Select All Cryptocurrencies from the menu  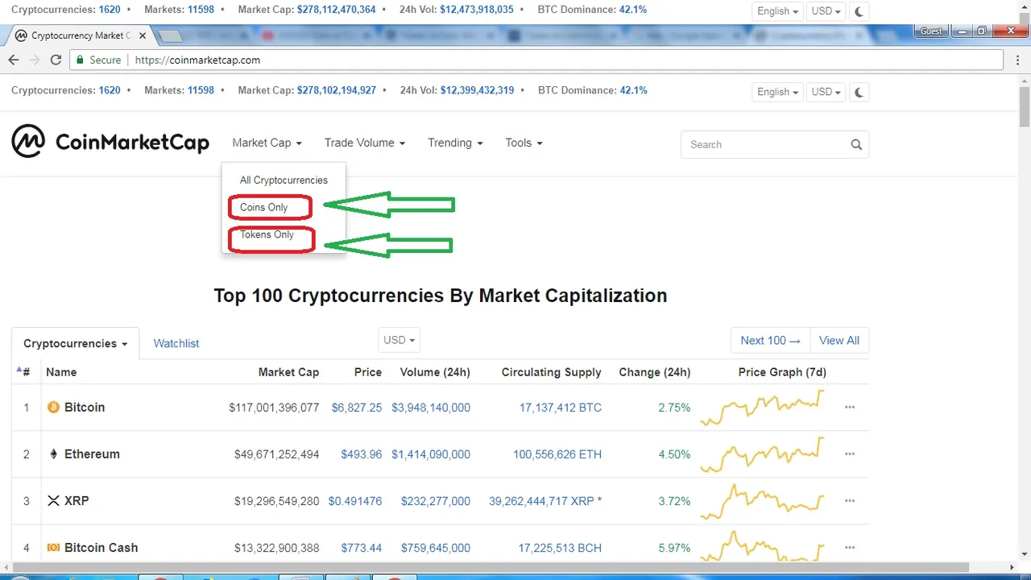pos(284,180)
